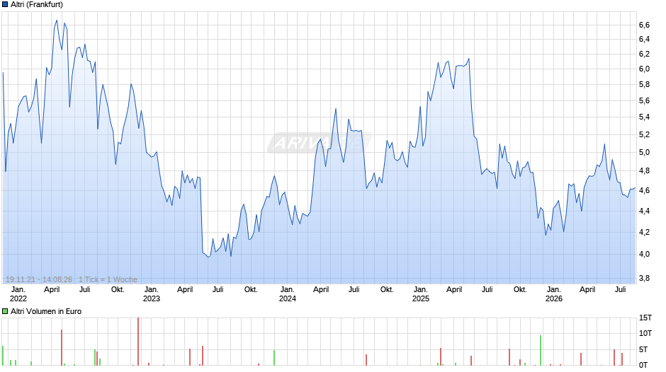Screen dimensions: 666x372
Task: Click the 6,2 price axis label
Action: [x=644, y=54]
